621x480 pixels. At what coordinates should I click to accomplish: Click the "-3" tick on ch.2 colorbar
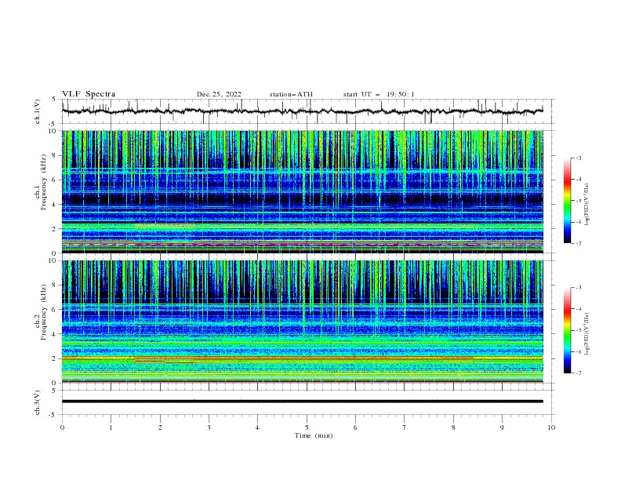579,288
